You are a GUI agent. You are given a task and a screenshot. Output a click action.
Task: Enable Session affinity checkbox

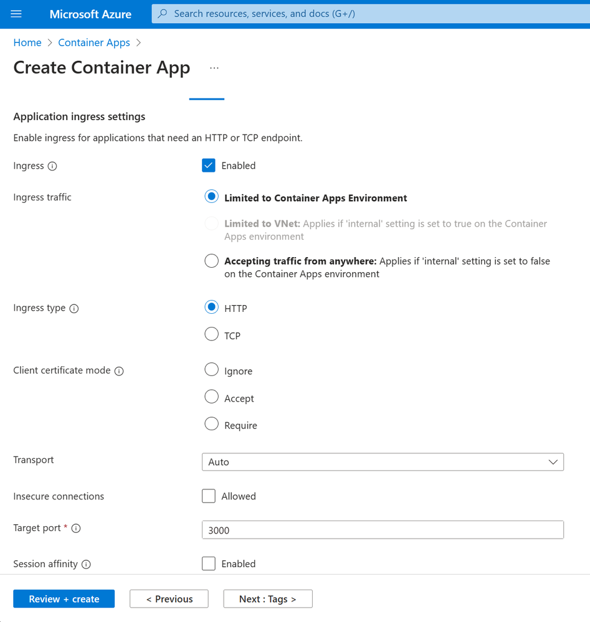(209, 563)
